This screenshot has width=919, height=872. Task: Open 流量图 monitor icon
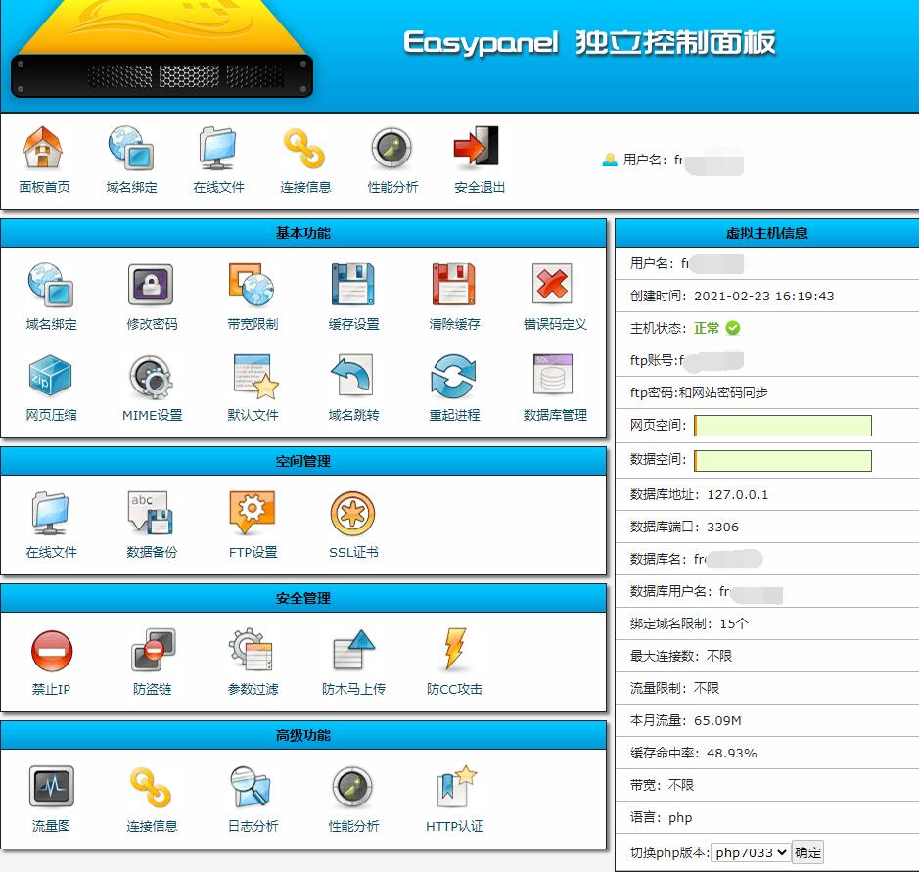pos(52,787)
